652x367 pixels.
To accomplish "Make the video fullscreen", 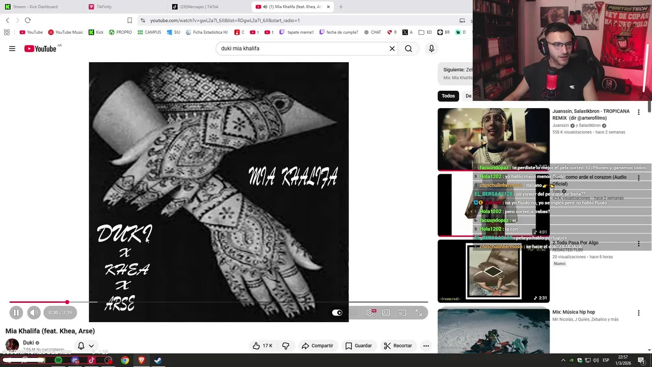I will (419, 312).
